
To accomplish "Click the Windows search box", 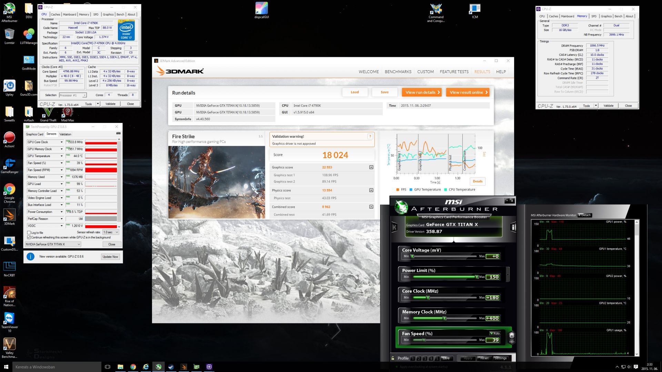I will pos(57,367).
